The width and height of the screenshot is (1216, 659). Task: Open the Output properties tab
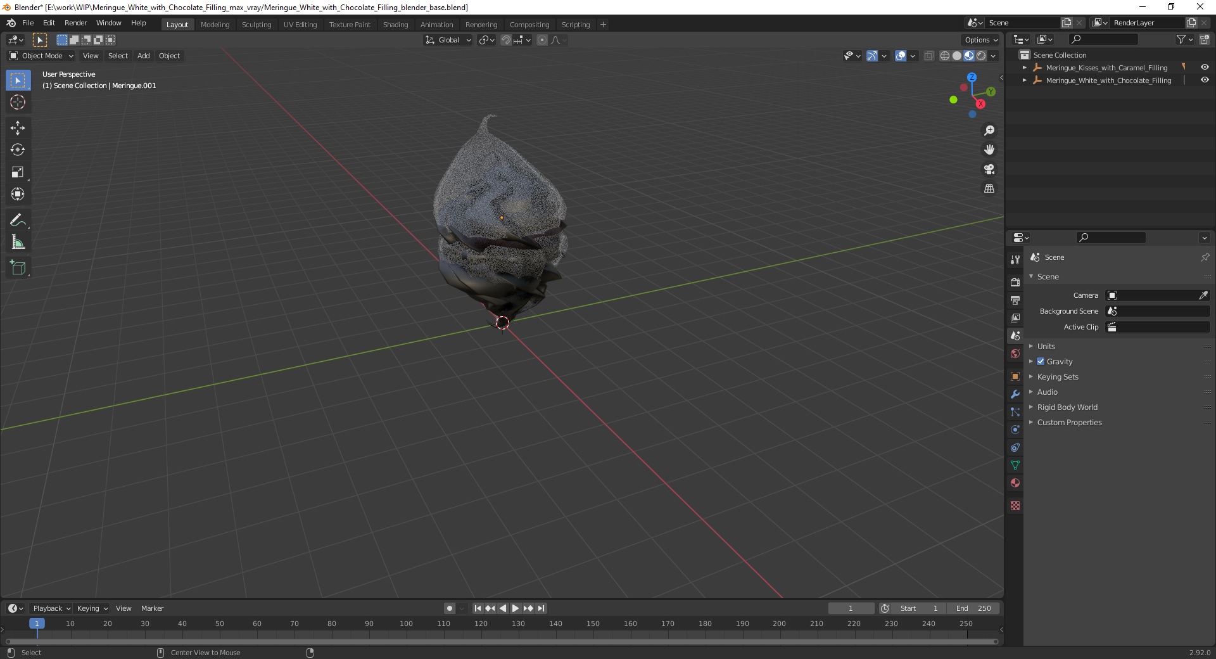(1015, 300)
